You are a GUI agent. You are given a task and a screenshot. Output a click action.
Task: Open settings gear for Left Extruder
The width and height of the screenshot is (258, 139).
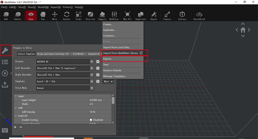(98, 68)
